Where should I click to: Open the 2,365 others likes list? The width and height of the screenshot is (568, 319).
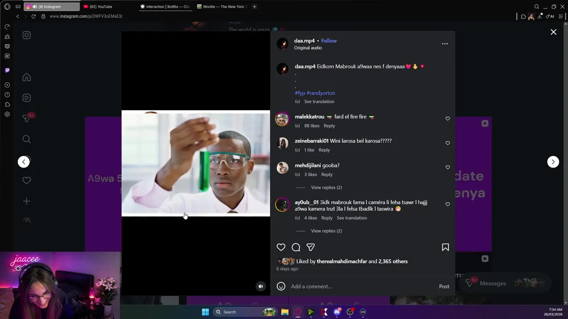coord(393,261)
